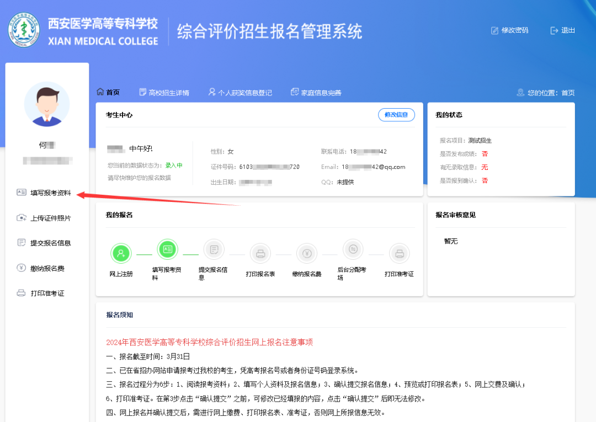Open the 家庭信息完善 tab

[316, 93]
